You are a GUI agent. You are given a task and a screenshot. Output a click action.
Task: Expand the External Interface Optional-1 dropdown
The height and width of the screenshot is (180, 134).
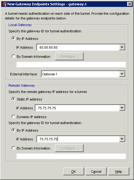coord(122,74)
